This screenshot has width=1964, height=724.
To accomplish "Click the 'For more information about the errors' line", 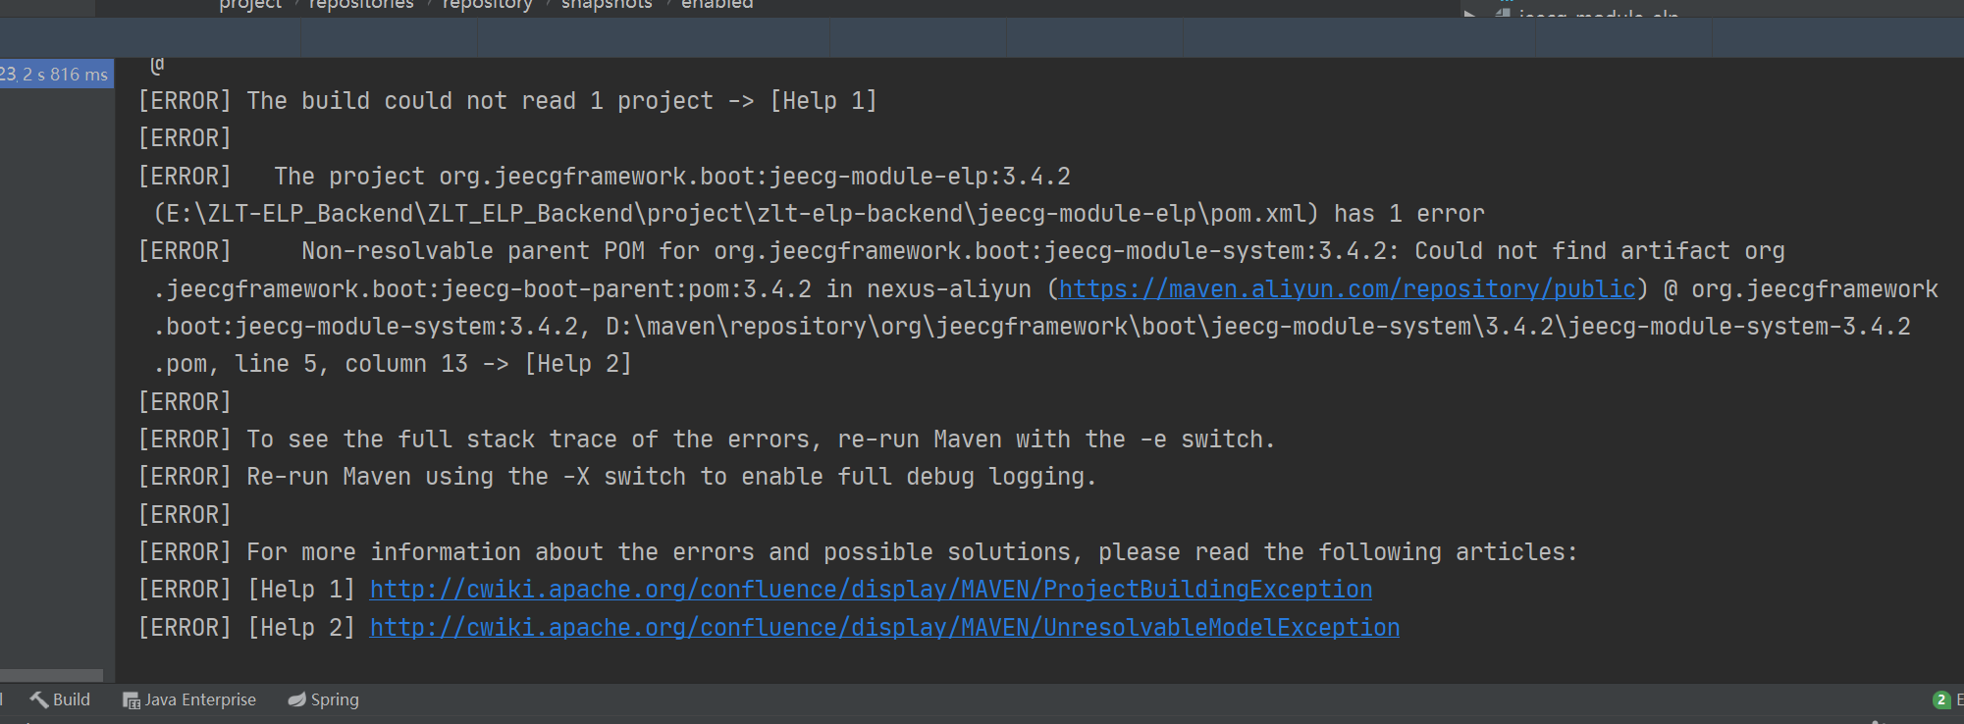I will 858,551.
